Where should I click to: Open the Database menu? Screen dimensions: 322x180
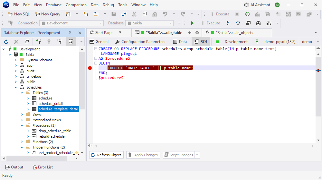pyautogui.click(x=53, y=5)
